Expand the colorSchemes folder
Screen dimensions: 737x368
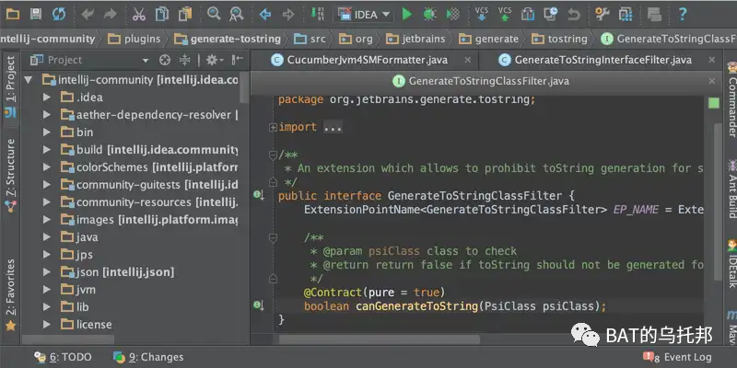click(x=47, y=167)
